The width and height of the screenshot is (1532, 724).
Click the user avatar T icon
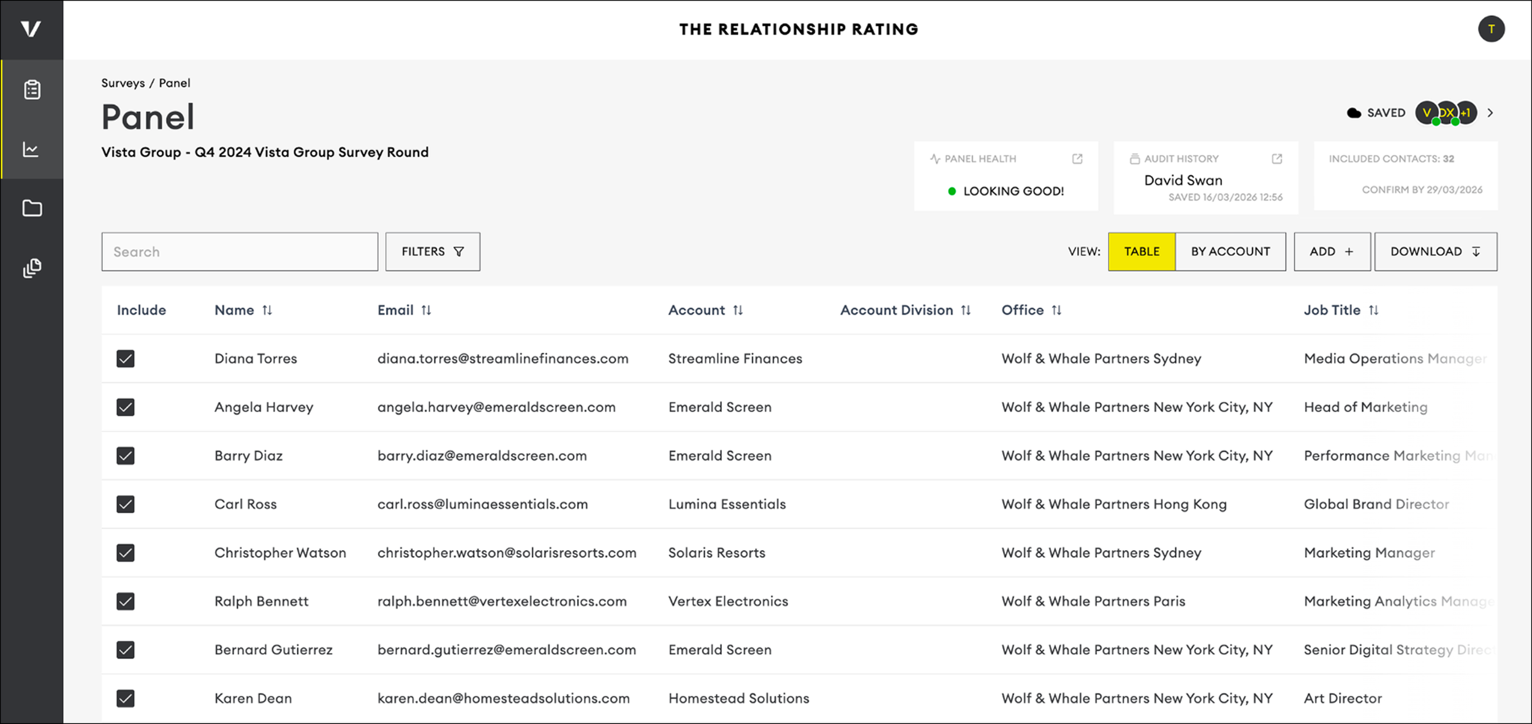1490,29
